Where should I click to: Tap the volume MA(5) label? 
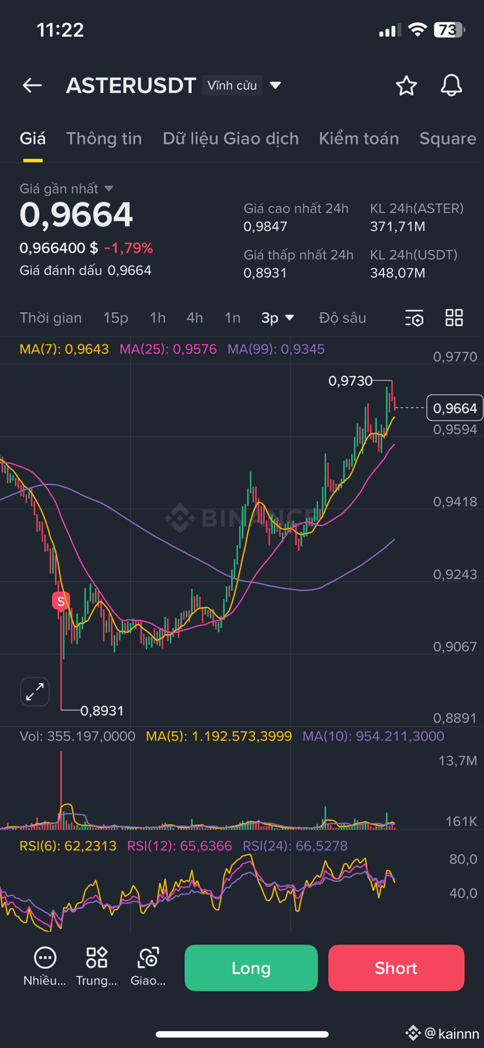(x=219, y=736)
